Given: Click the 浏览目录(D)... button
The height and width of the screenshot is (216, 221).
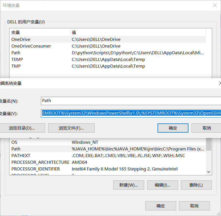Looking at the screenshot, I should click(22, 128).
